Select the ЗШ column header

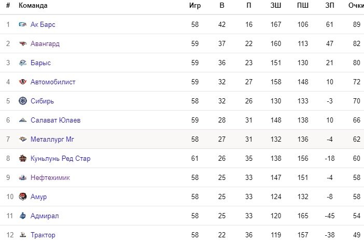pos(275,5)
